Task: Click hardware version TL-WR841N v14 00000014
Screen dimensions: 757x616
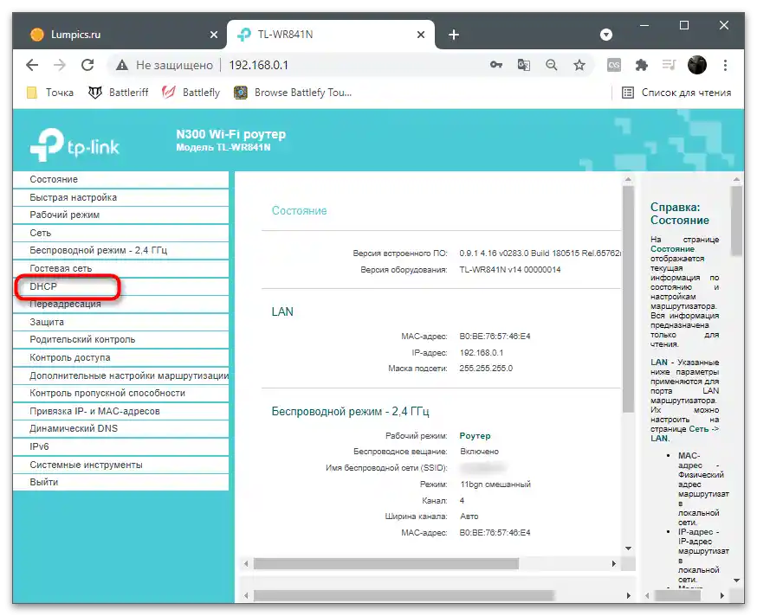Action: click(x=510, y=270)
